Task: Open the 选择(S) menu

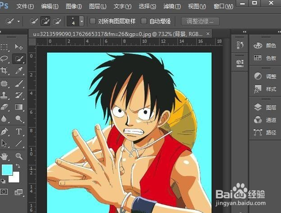Action: tap(147, 6)
